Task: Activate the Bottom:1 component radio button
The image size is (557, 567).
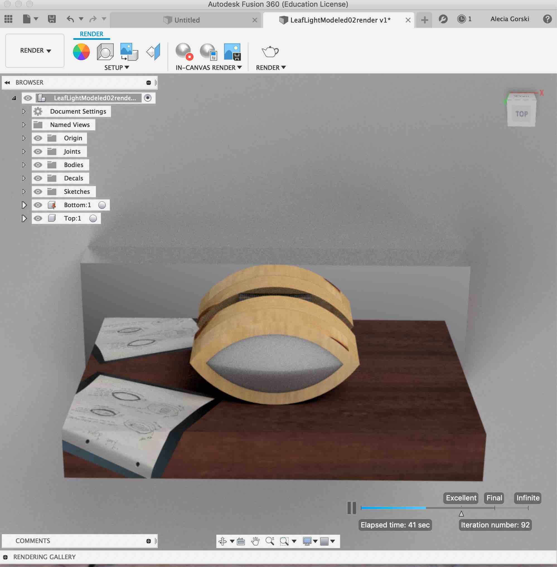Action: [102, 205]
